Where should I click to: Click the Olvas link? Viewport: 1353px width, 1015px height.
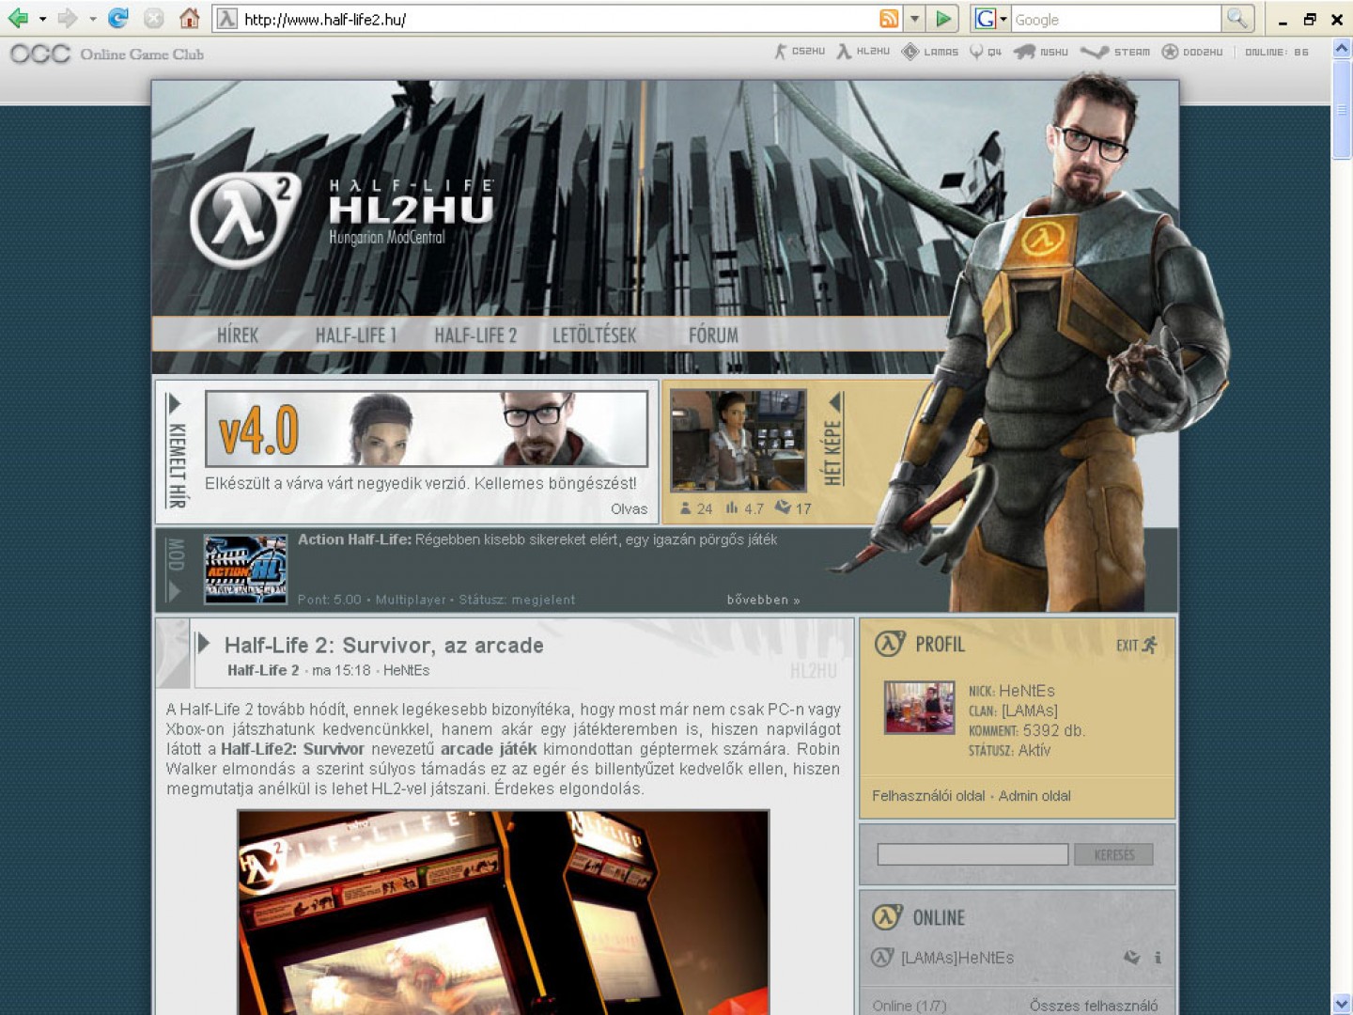[x=629, y=509]
